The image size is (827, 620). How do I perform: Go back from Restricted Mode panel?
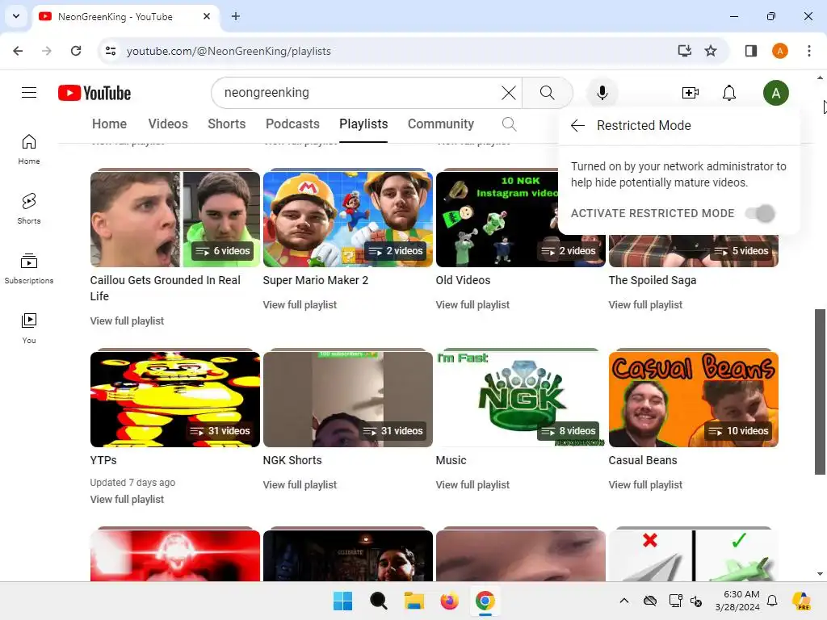pyautogui.click(x=577, y=125)
